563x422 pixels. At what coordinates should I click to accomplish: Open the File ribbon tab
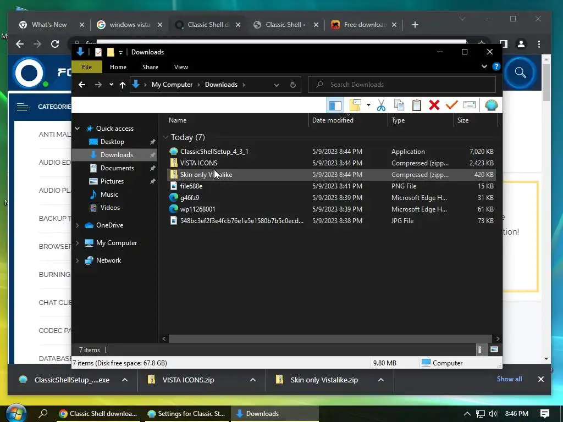click(87, 67)
